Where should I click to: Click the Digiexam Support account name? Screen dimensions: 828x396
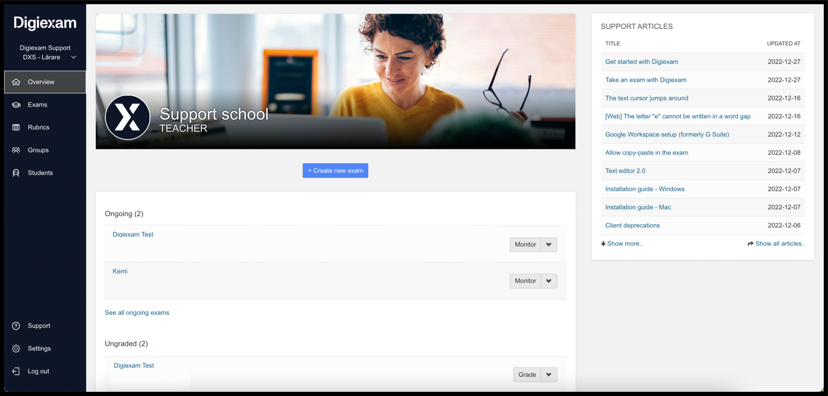[x=45, y=48]
